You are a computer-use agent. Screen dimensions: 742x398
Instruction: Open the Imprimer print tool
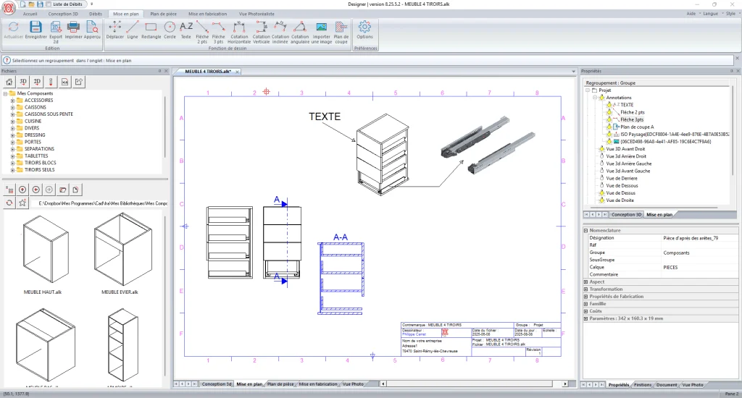pos(73,30)
